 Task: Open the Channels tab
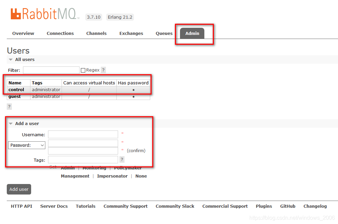[96, 33]
